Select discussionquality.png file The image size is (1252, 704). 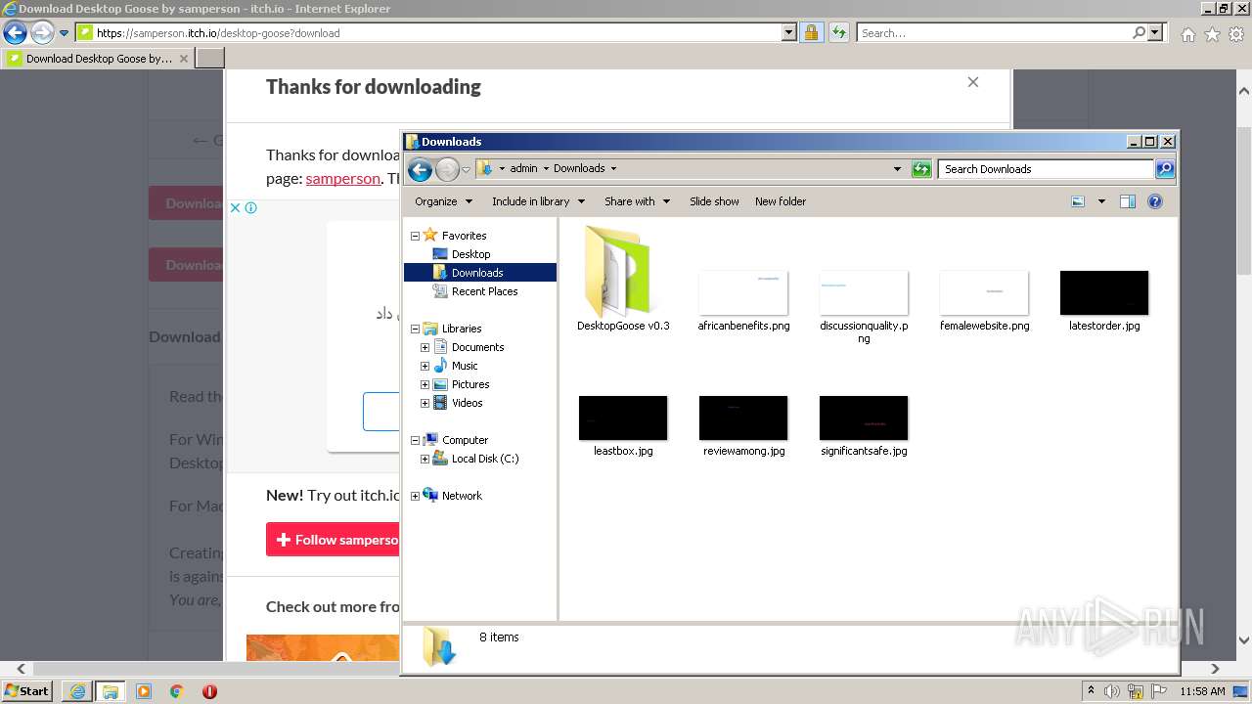(x=864, y=308)
